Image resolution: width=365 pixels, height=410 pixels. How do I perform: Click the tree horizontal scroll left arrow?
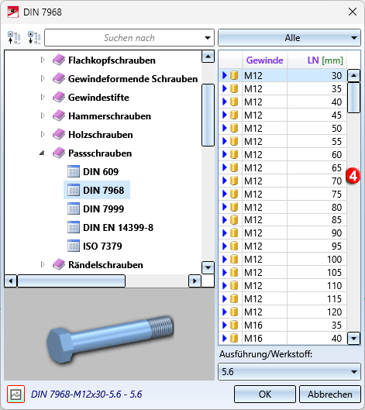11,281
